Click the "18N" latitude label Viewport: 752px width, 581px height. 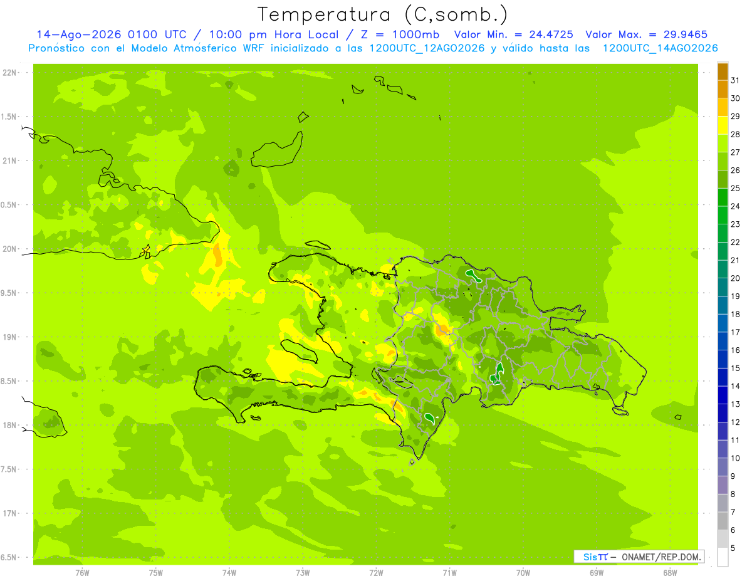[9, 426]
